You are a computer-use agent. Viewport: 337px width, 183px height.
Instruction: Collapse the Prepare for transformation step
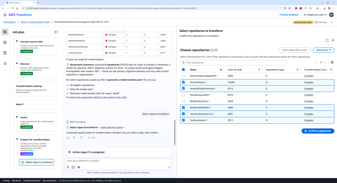tap(17, 139)
